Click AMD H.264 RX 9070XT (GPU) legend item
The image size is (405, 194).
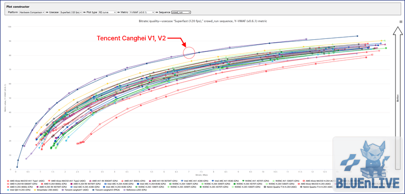86,184
